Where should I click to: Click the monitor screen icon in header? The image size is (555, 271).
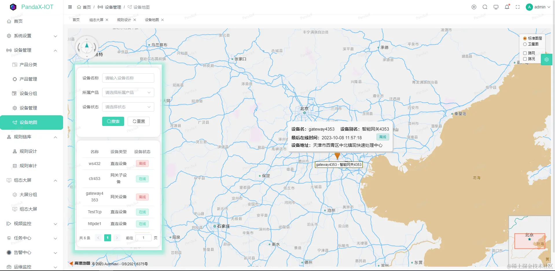click(496, 7)
